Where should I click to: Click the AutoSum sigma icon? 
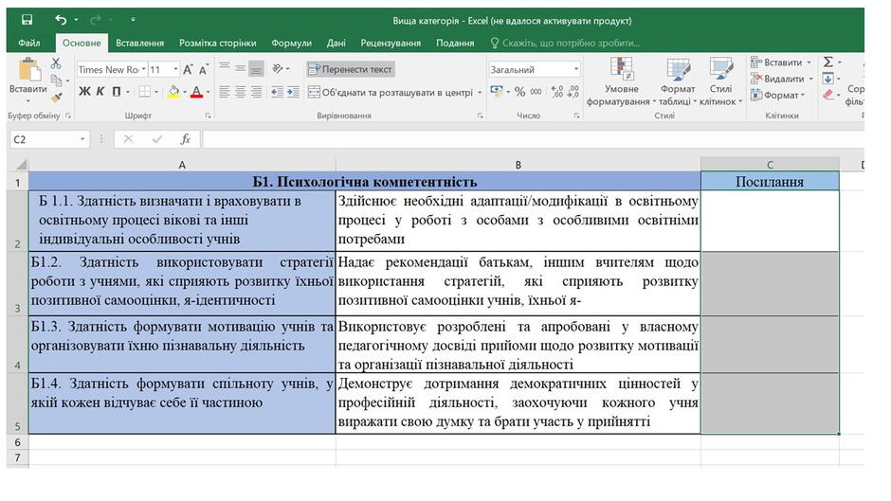pos(827,62)
